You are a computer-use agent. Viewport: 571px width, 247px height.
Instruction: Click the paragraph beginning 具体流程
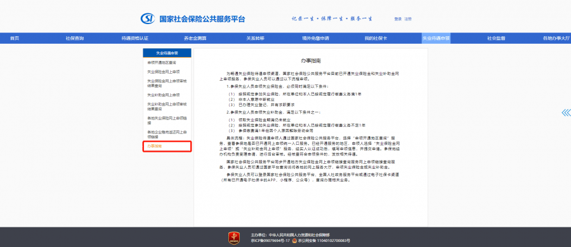pyautogui.click(x=310, y=146)
